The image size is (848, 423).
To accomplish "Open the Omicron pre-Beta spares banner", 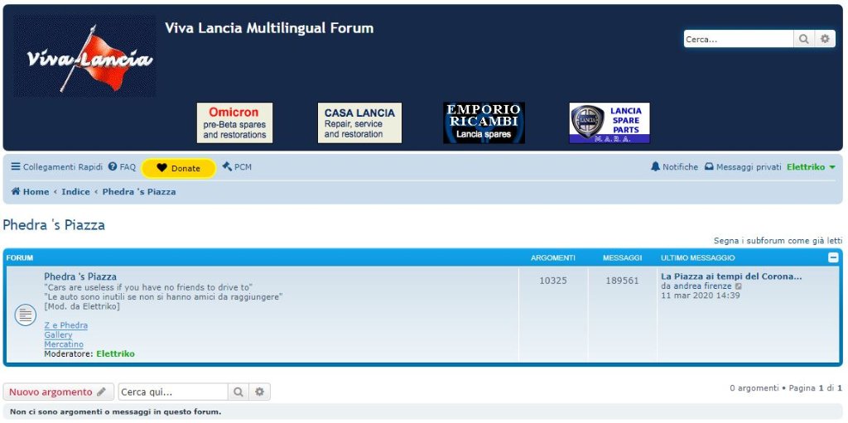I will (x=234, y=123).
